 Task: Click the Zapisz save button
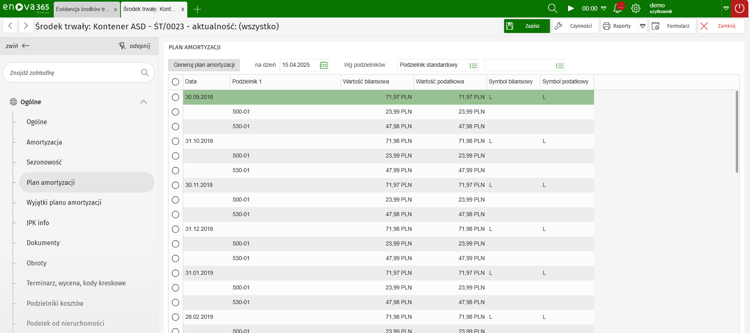click(527, 26)
